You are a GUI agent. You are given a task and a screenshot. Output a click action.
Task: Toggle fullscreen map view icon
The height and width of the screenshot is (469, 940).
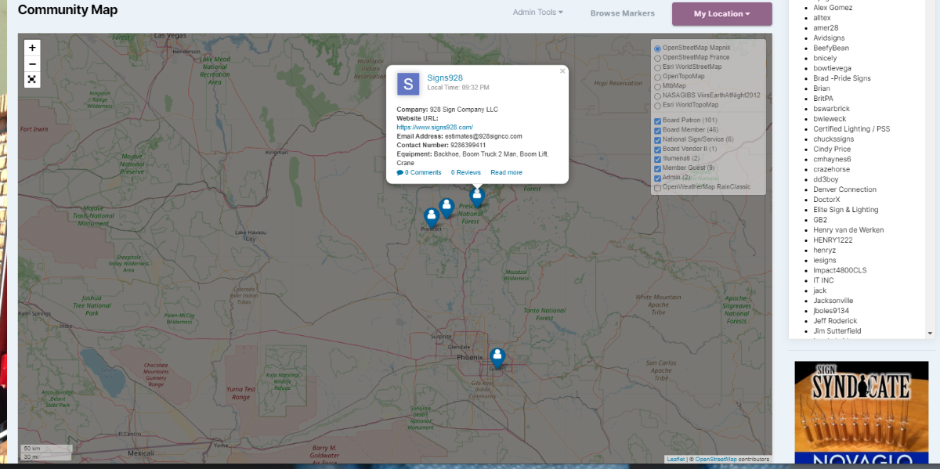coord(32,79)
